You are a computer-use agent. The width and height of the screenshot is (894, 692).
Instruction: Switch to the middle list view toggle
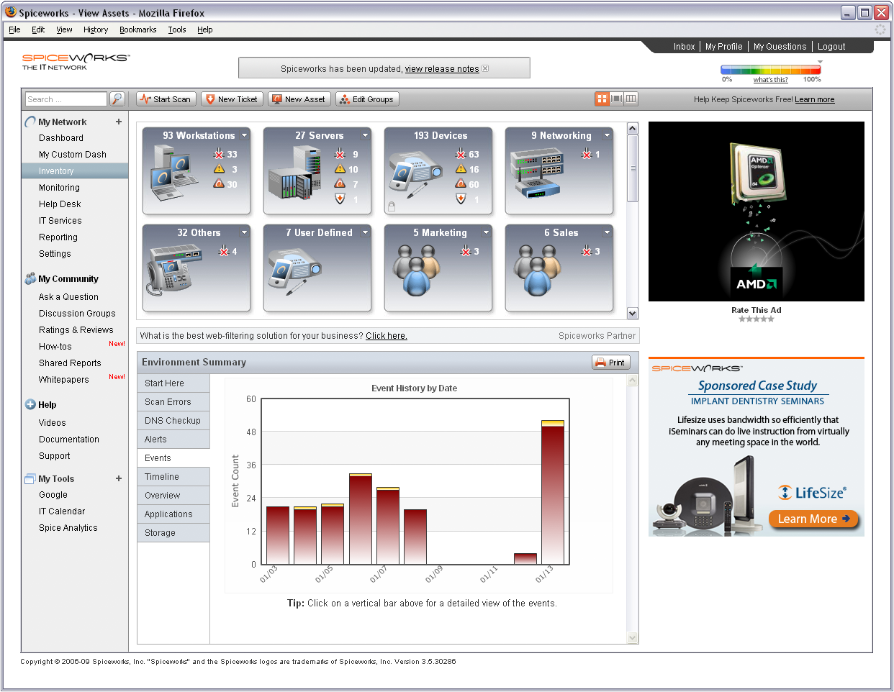(617, 99)
